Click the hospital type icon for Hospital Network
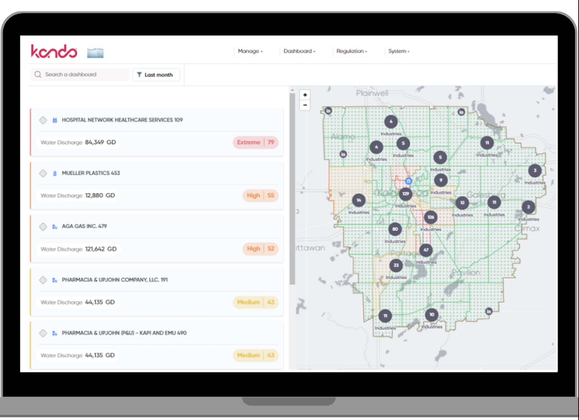Viewport: 579px width, 420px height. point(55,120)
